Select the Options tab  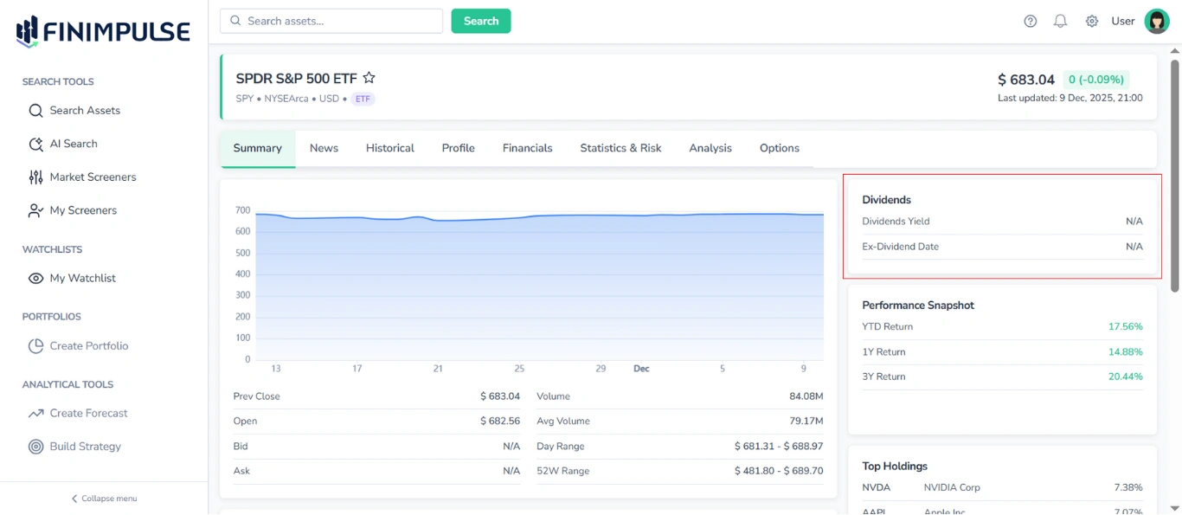click(x=779, y=148)
